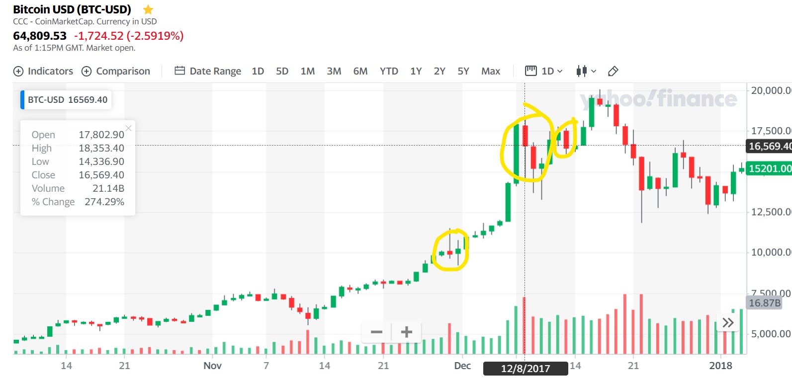Select the Max range option
This screenshot has width=792, height=382.
tap(490, 71)
